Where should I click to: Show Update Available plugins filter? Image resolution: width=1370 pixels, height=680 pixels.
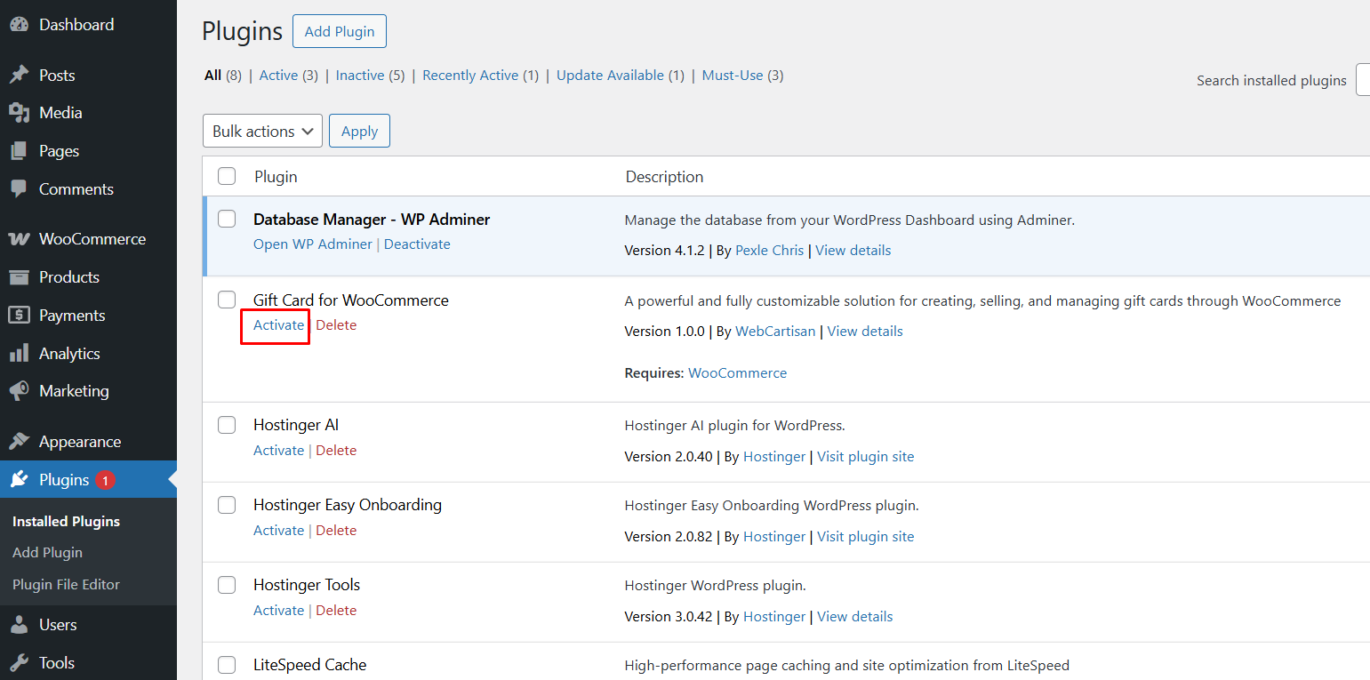[x=610, y=76]
